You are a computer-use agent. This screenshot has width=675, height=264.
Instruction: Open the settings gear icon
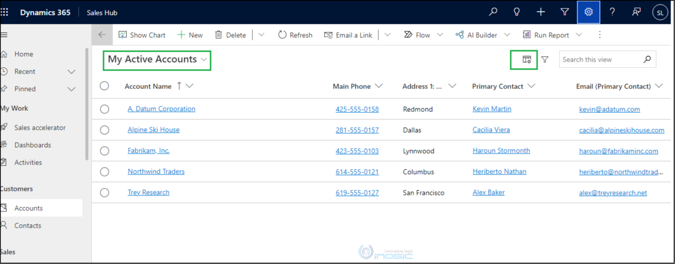point(588,12)
